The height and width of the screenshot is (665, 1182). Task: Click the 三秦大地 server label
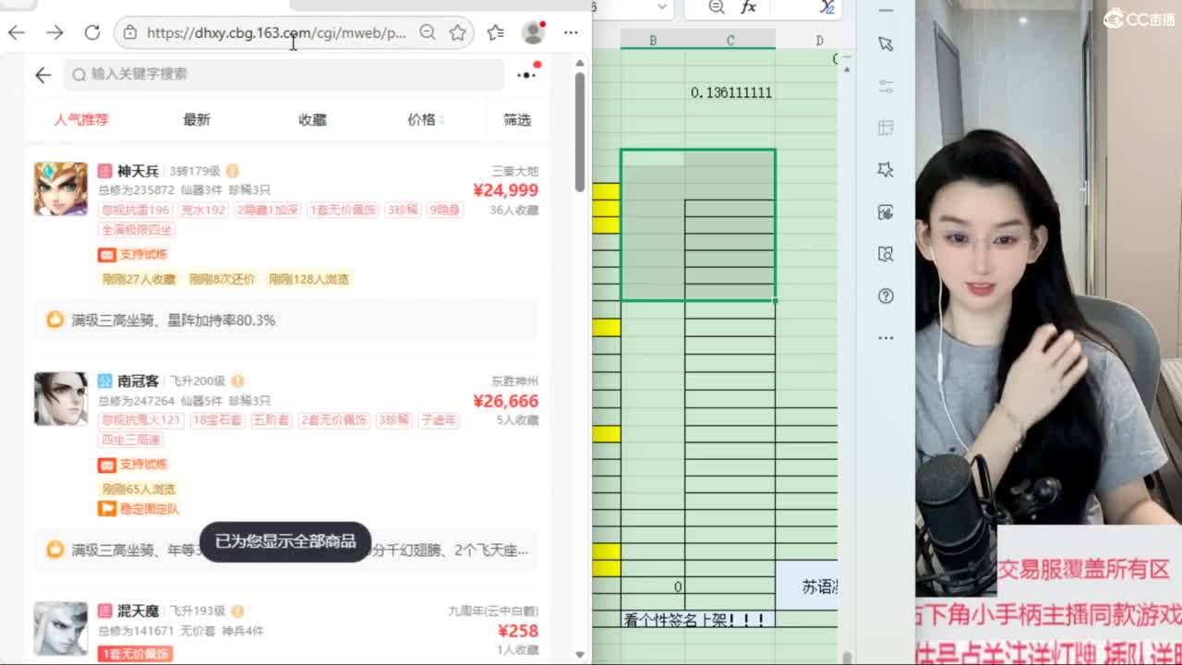(515, 172)
